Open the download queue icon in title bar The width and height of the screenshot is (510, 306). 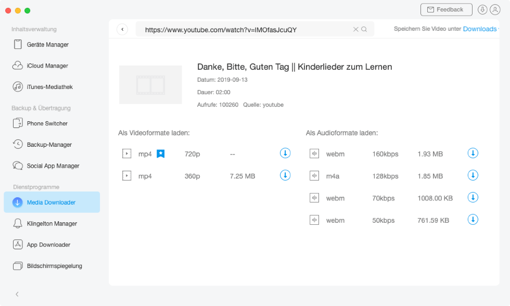pyautogui.click(x=482, y=10)
